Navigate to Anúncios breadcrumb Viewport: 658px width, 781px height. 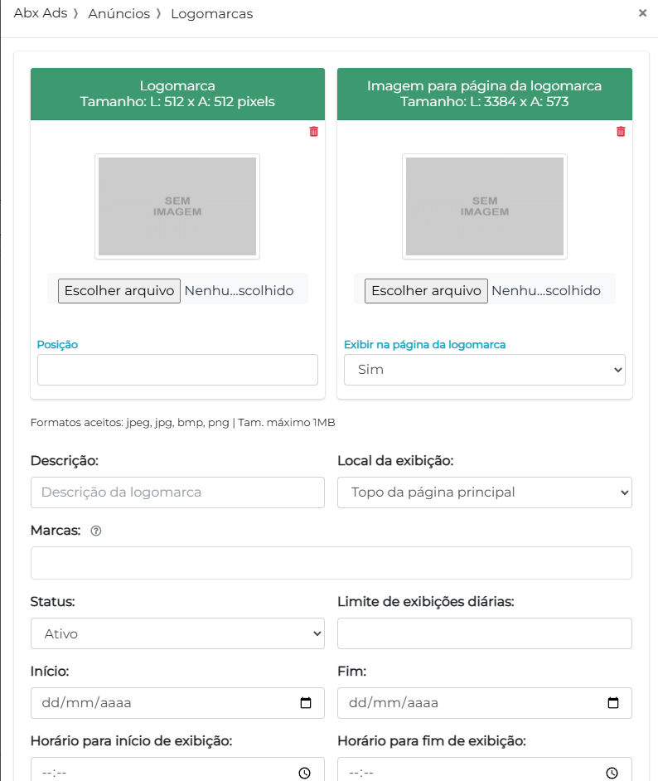point(119,14)
